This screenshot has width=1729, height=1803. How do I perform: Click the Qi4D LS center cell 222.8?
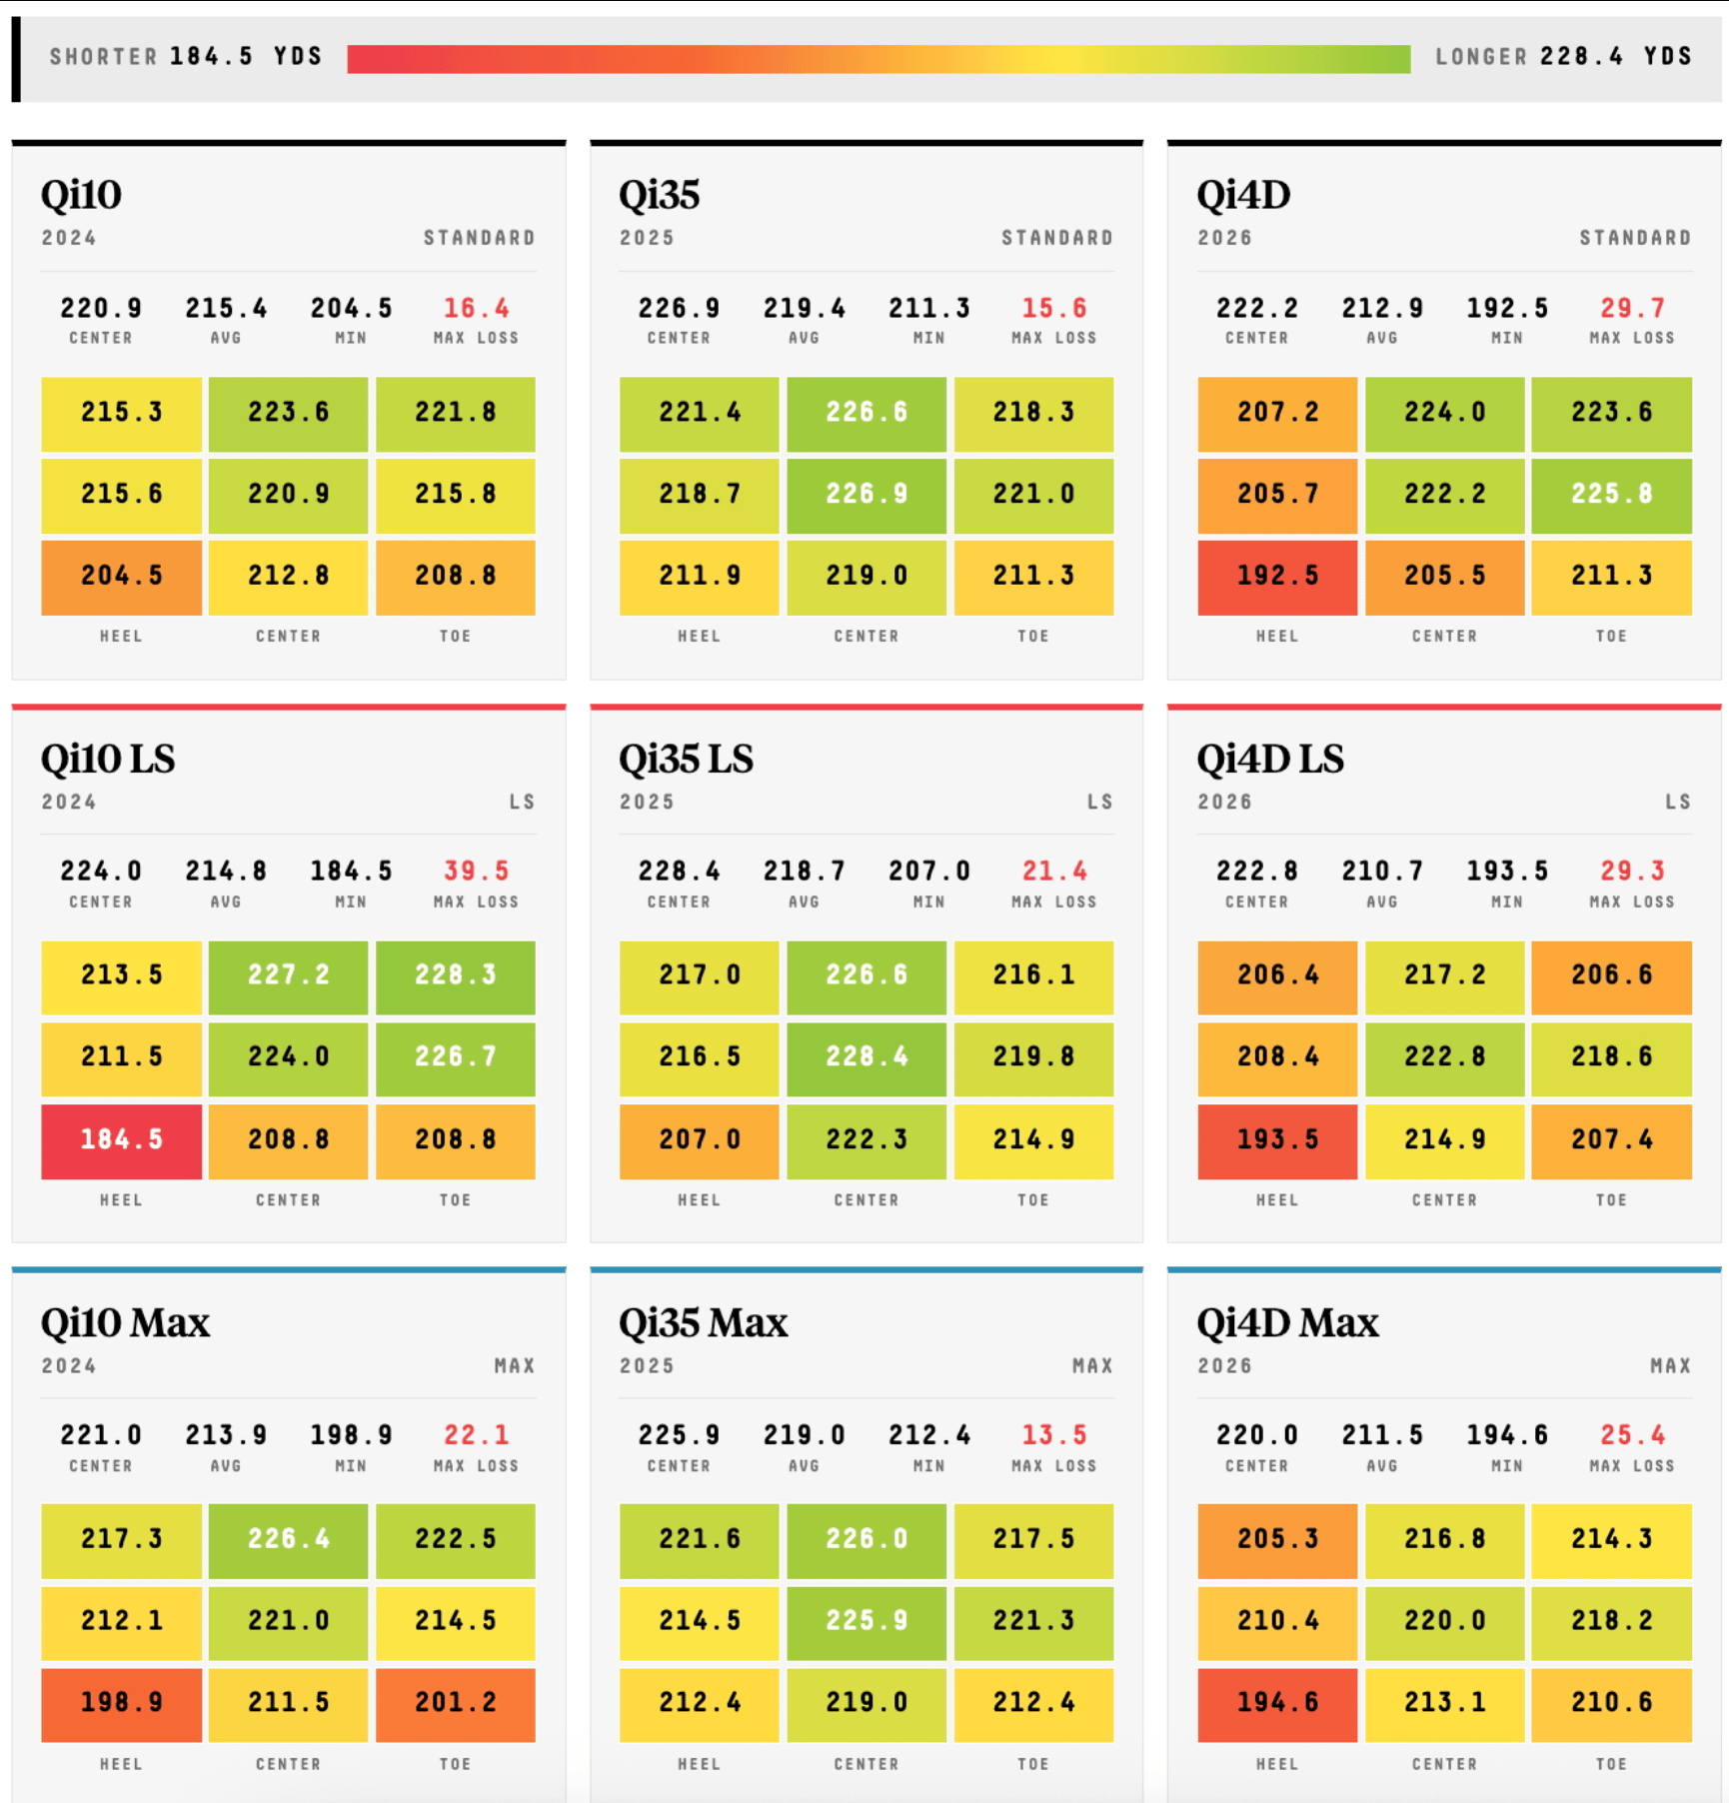pyautogui.click(x=1444, y=1057)
